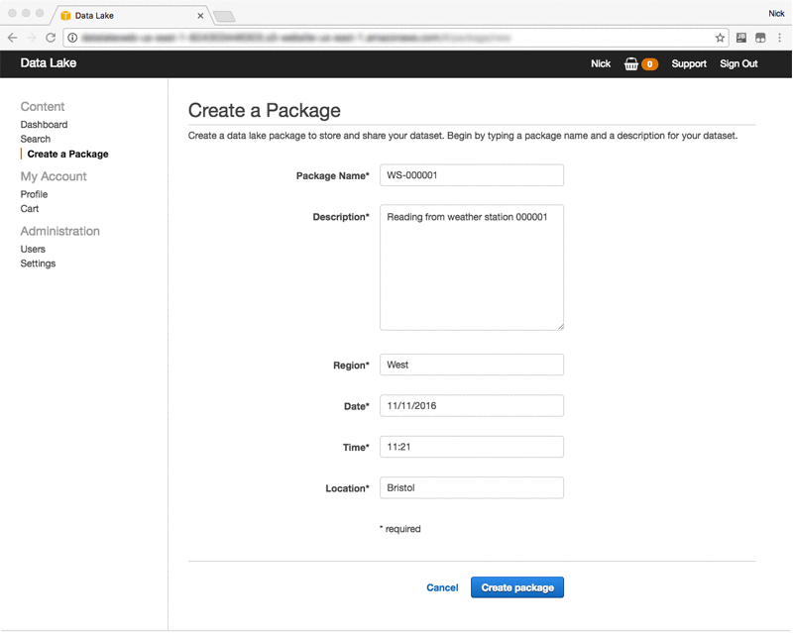The image size is (793, 633).
Task: Sign Out from the top bar
Action: tap(738, 63)
